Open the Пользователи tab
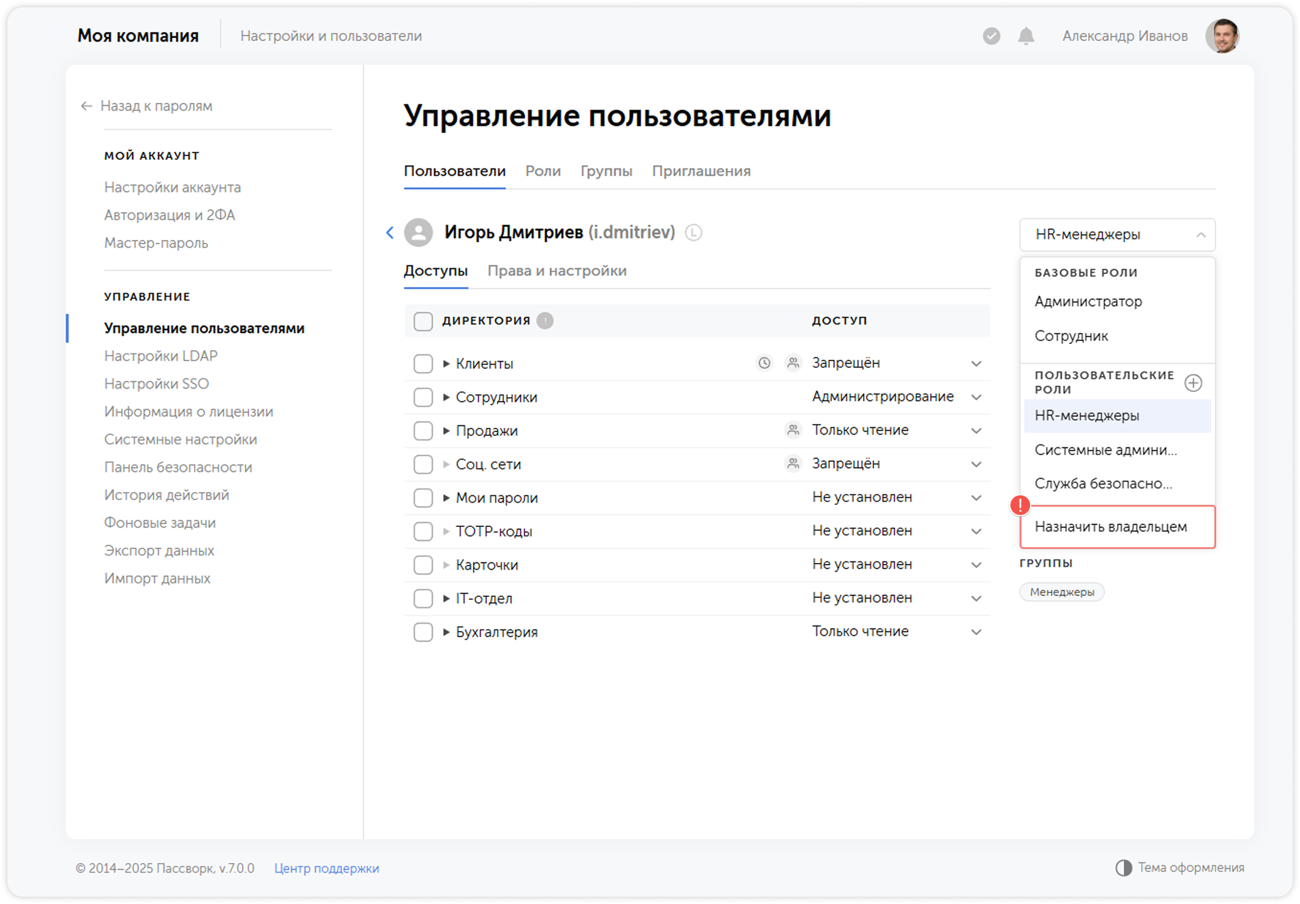The height and width of the screenshot is (904, 1300). (455, 171)
